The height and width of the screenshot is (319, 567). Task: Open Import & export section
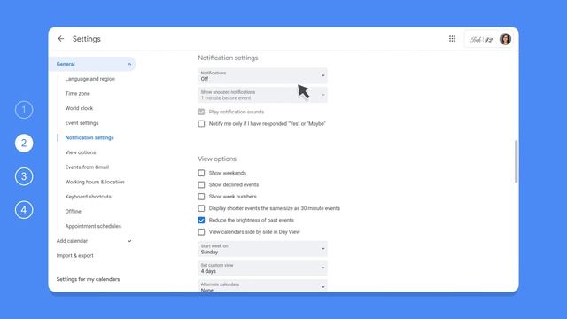point(74,256)
